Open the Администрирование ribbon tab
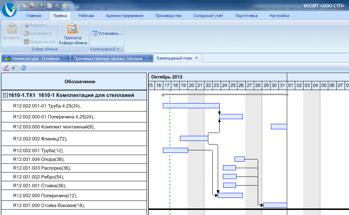The width and height of the screenshot is (349, 215). click(x=125, y=16)
